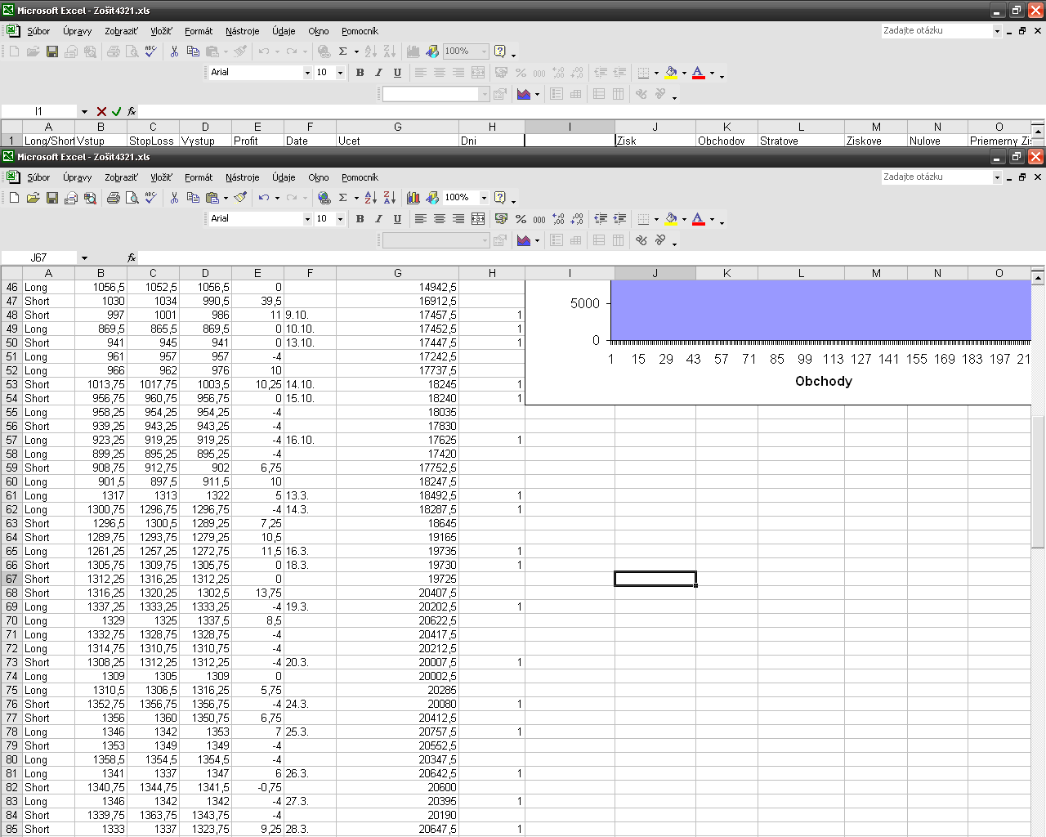Open Arial font dropdown in active Excel window
Viewport: 1046px width, 837px height.
307,219
